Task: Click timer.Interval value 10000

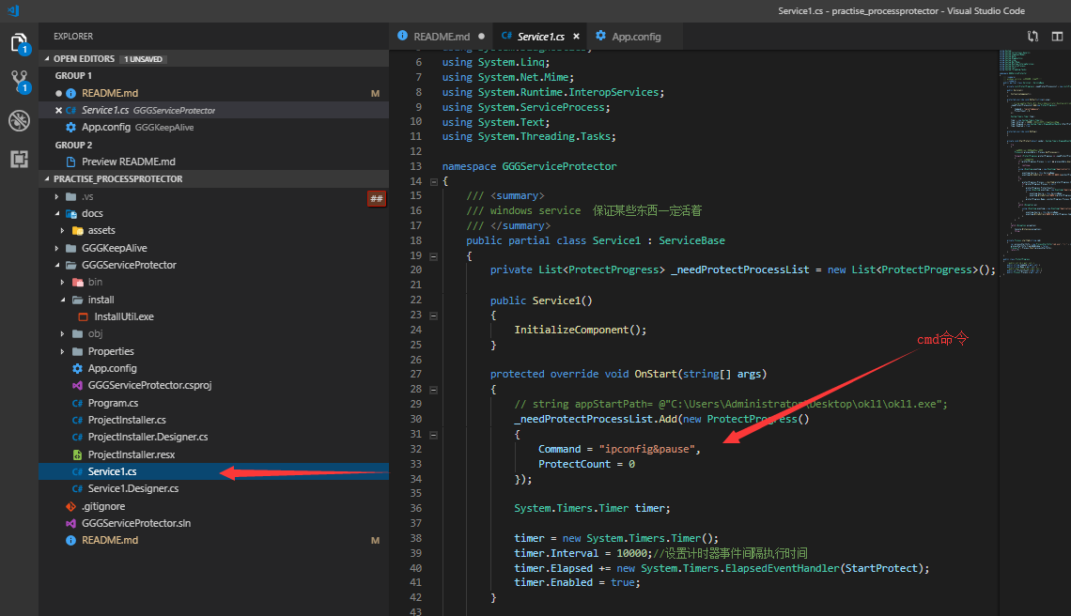Action: pos(634,553)
